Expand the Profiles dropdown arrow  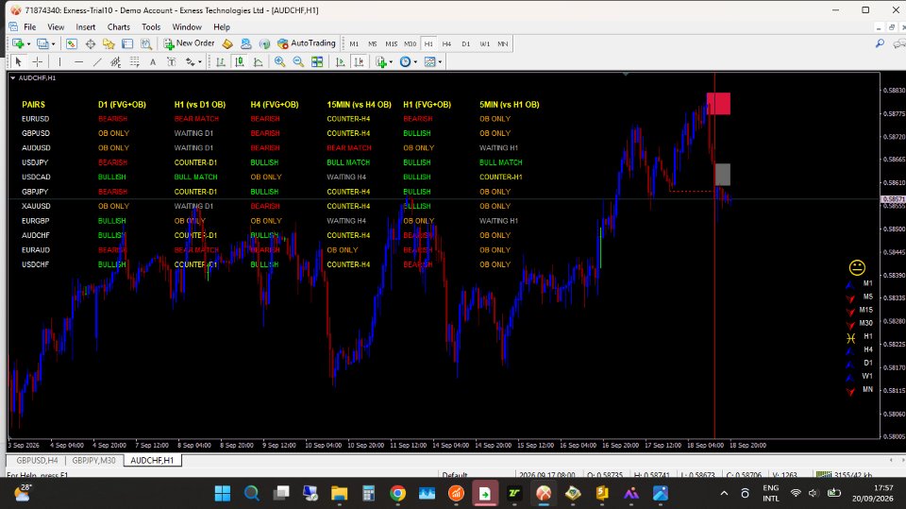(53, 44)
